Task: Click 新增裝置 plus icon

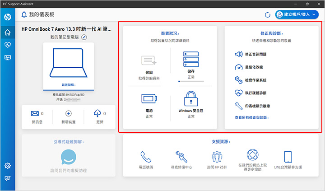Action: [69, 113]
